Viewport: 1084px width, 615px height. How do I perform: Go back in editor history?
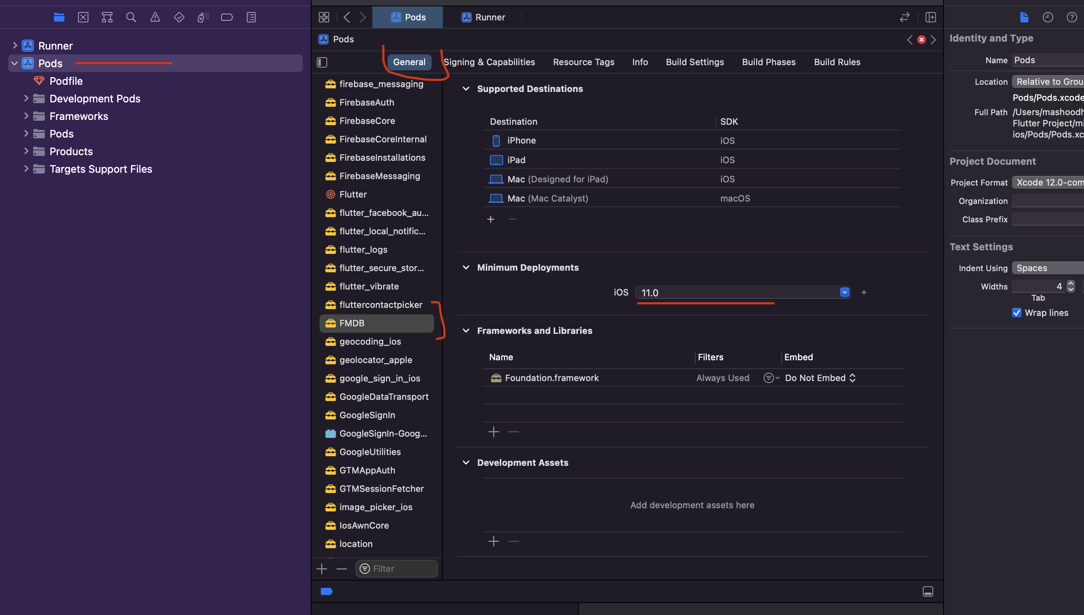point(347,17)
